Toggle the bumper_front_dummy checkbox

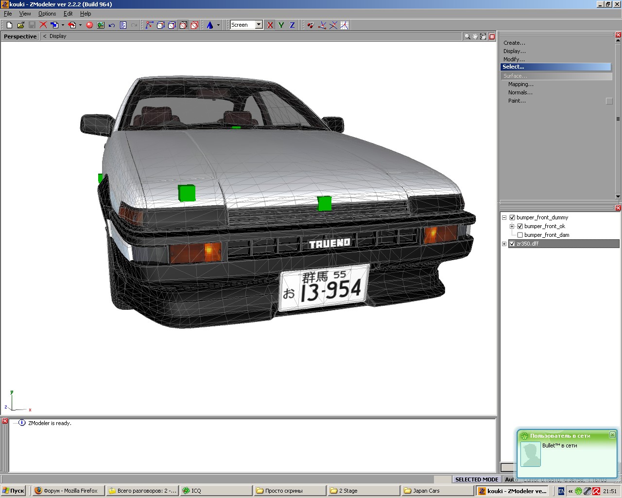512,217
